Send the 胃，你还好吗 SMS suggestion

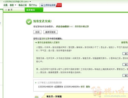coord(125,75)
